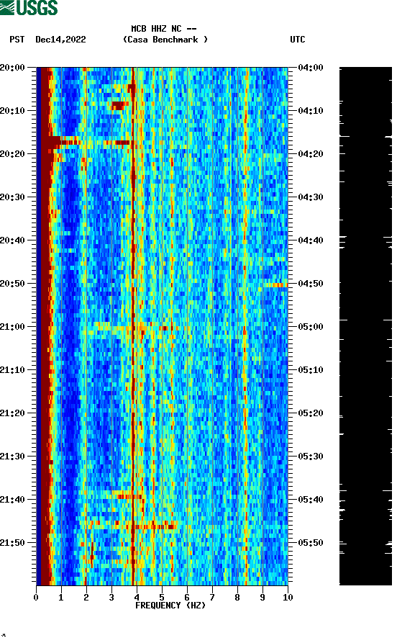
Task: Click the frequency axis tick label '4'
Action: (137, 598)
